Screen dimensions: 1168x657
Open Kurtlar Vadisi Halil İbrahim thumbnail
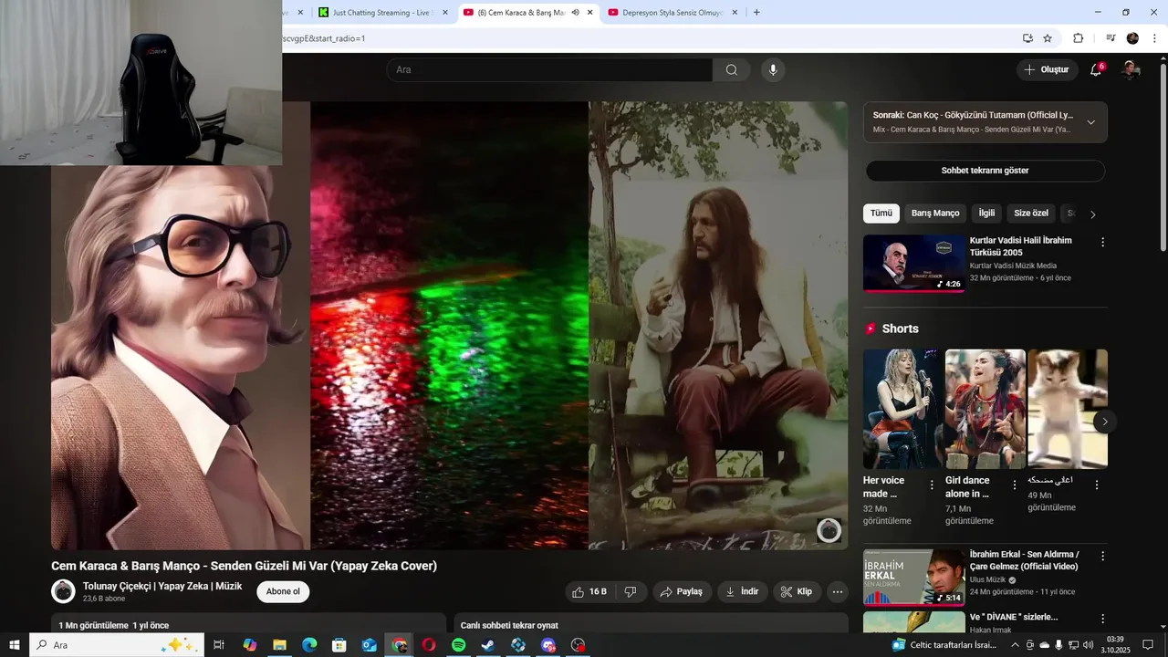(913, 264)
